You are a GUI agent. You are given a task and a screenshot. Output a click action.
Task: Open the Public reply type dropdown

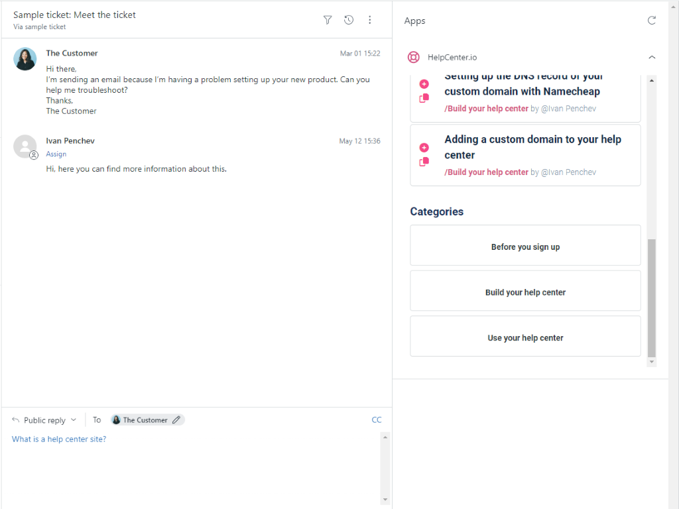(x=44, y=420)
